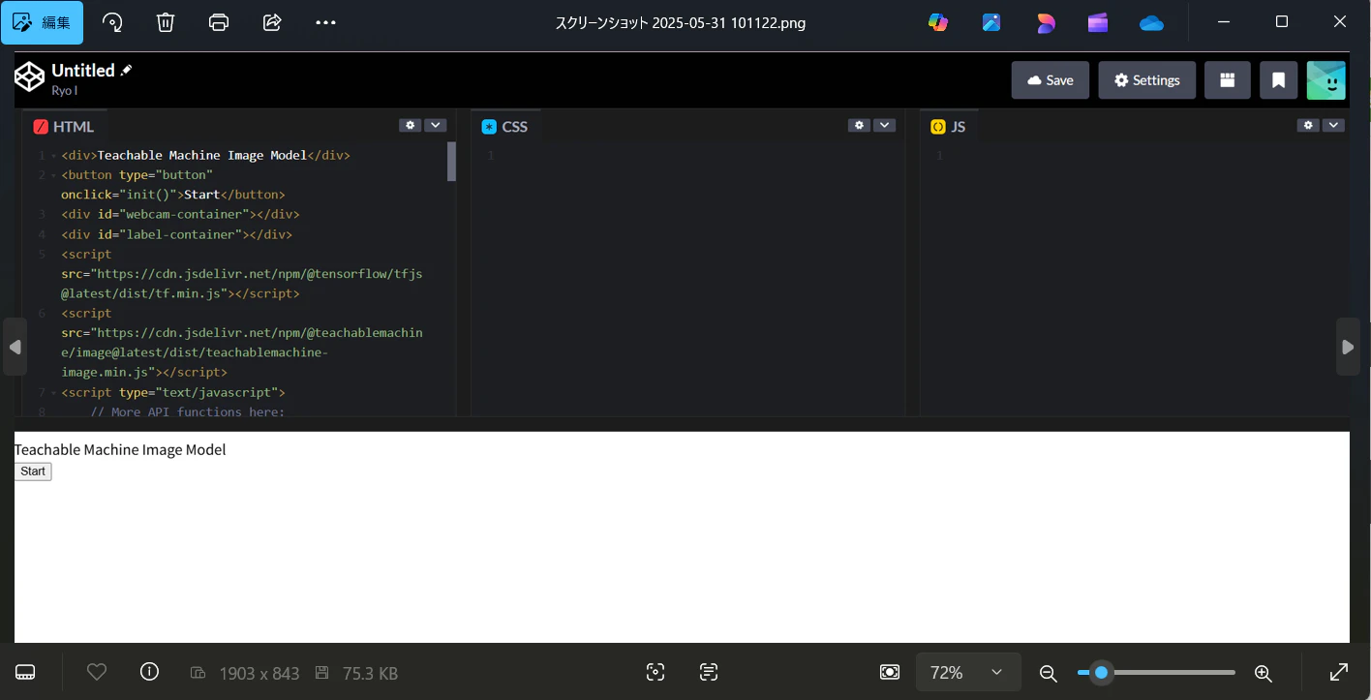Click the preview text Teachable Machine Image Model
This screenshot has height=700, width=1371.
coord(120,449)
